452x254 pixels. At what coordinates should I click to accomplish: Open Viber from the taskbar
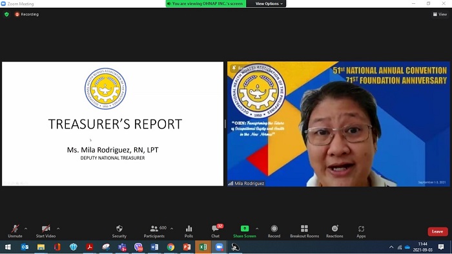138,247
